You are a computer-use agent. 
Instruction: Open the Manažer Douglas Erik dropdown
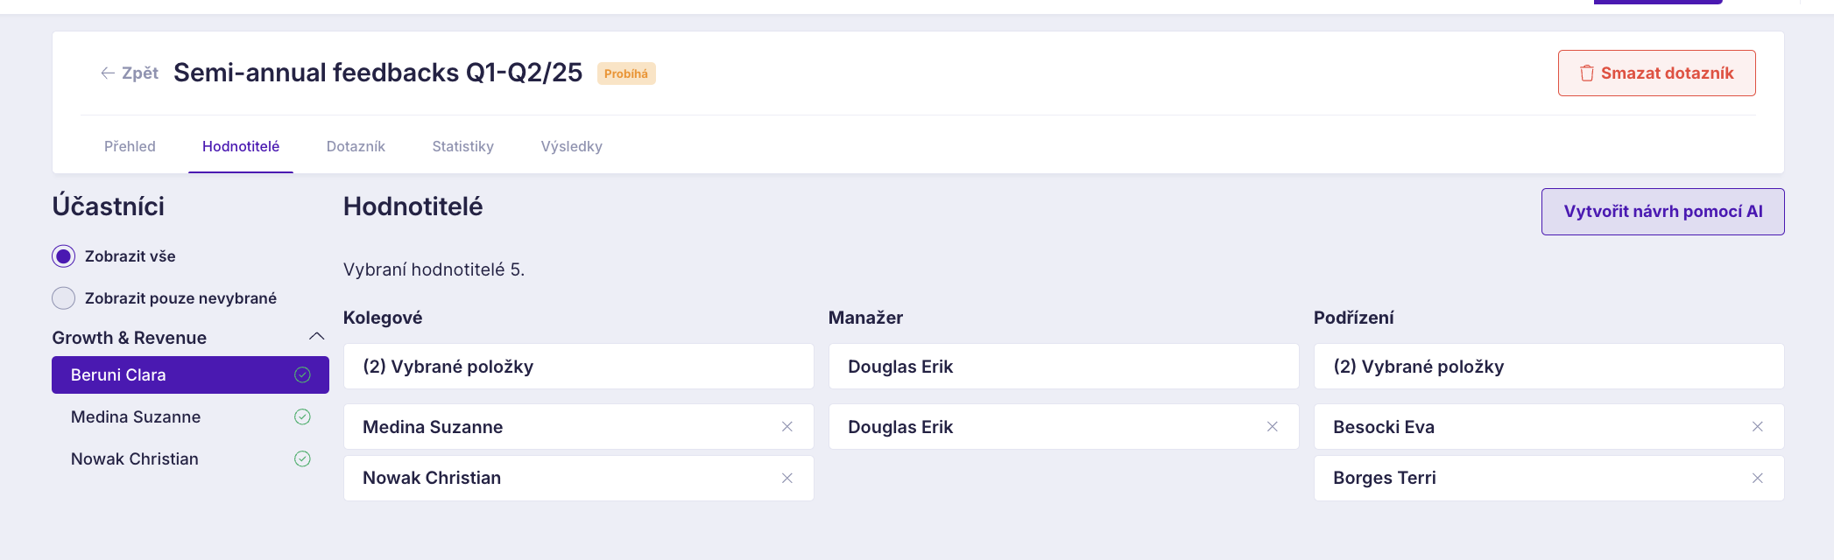tap(1063, 367)
